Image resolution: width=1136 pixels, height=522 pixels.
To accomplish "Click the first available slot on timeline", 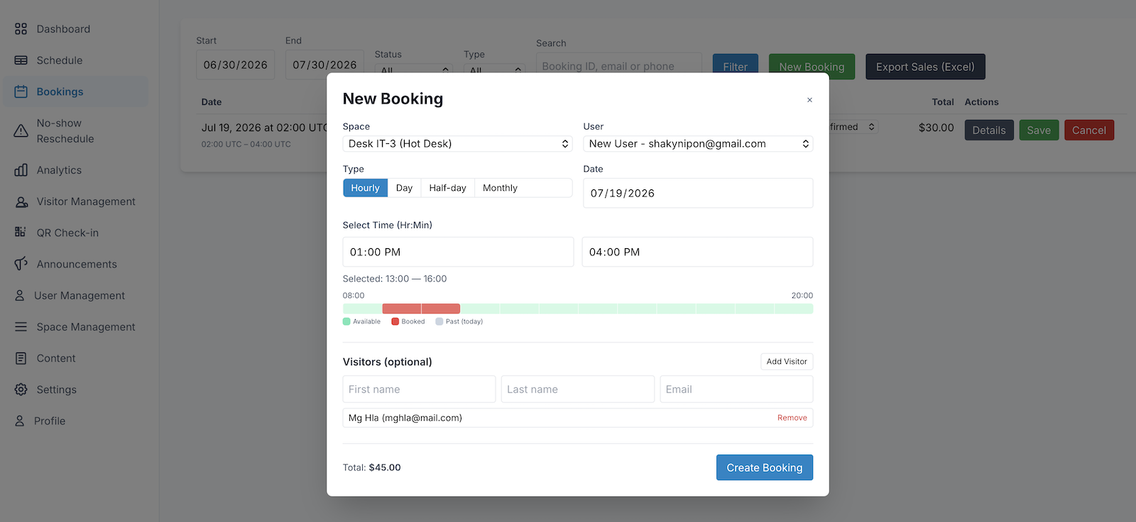I will pyautogui.click(x=362, y=309).
